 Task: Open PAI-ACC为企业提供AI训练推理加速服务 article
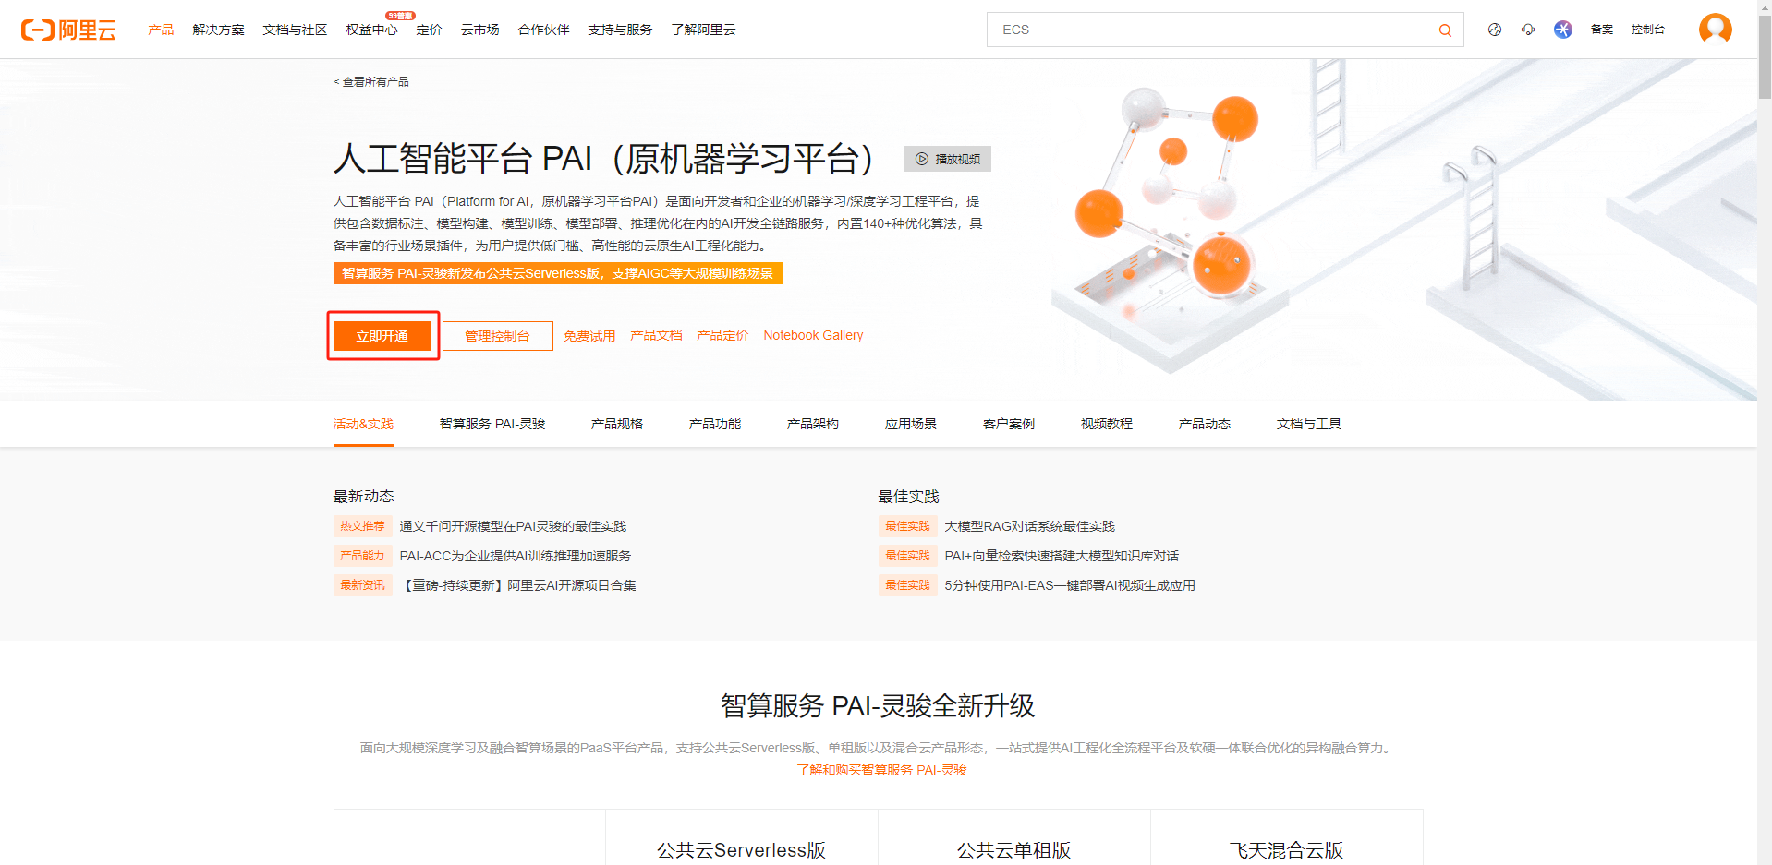(x=516, y=556)
